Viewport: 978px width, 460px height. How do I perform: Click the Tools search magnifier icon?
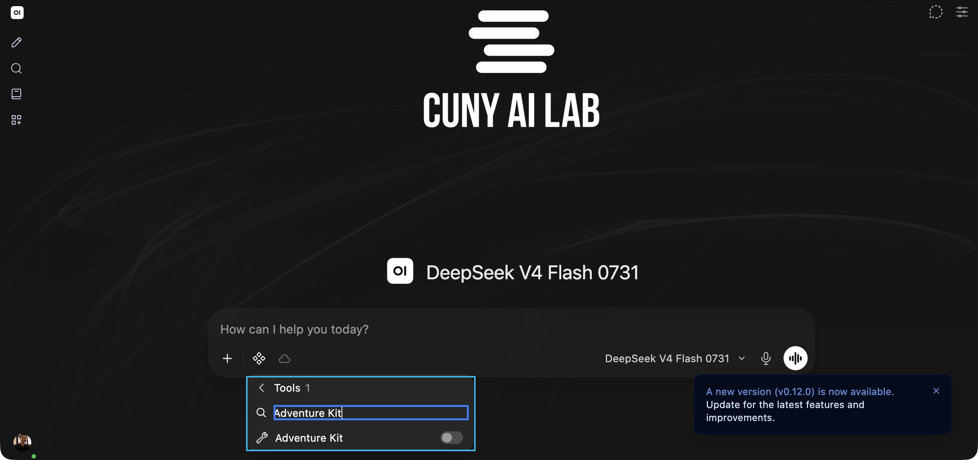pos(261,413)
